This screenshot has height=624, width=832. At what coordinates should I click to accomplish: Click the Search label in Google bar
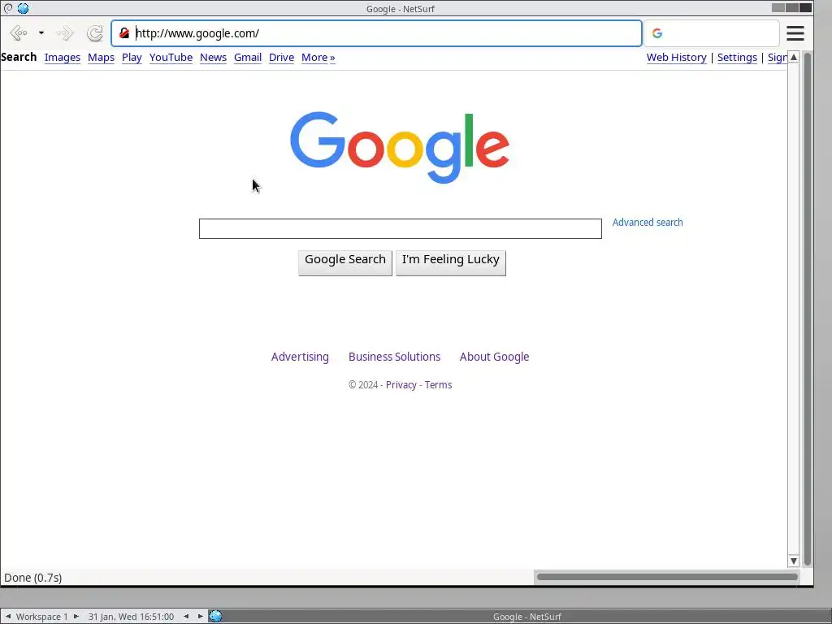pyautogui.click(x=19, y=57)
